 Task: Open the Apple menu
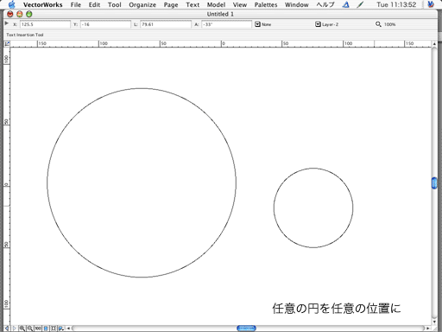point(12,4)
